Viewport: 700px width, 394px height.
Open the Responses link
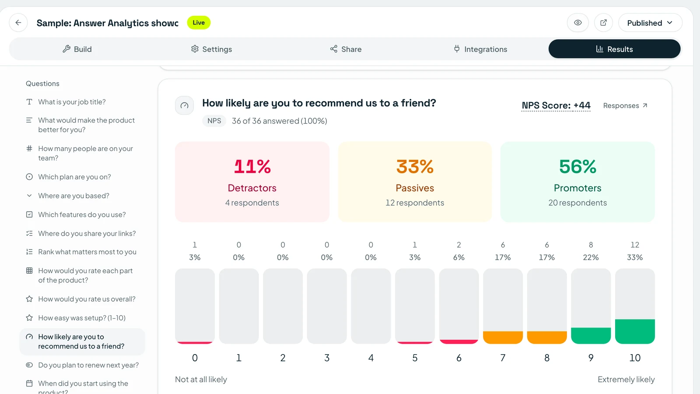(625, 106)
